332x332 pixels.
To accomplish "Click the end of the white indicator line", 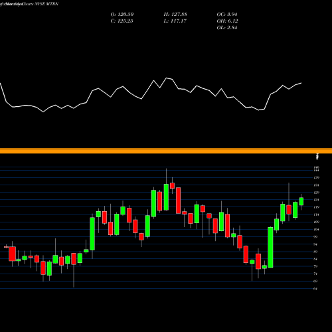I will 301,83.
